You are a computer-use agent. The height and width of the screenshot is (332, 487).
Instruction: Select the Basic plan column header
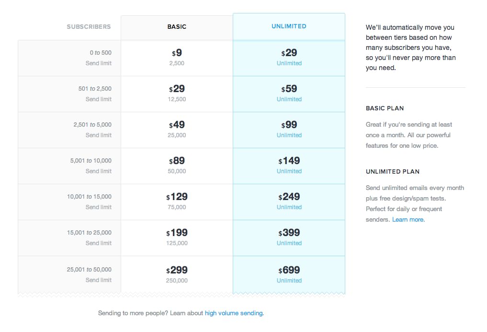pos(177,27)
